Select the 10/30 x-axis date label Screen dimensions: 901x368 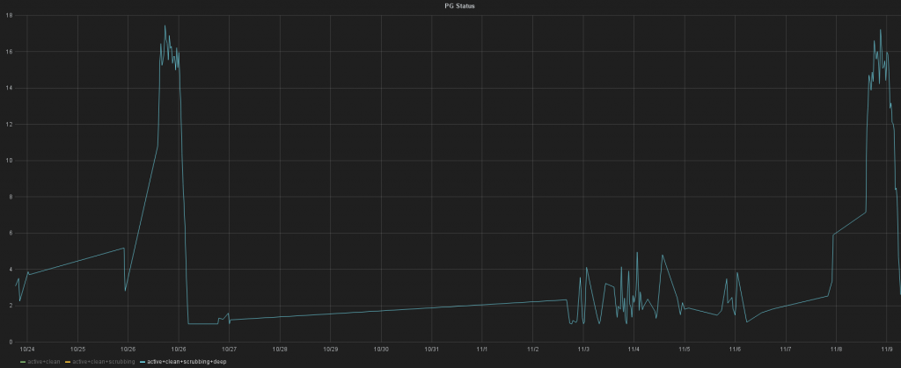pos(381,349)
